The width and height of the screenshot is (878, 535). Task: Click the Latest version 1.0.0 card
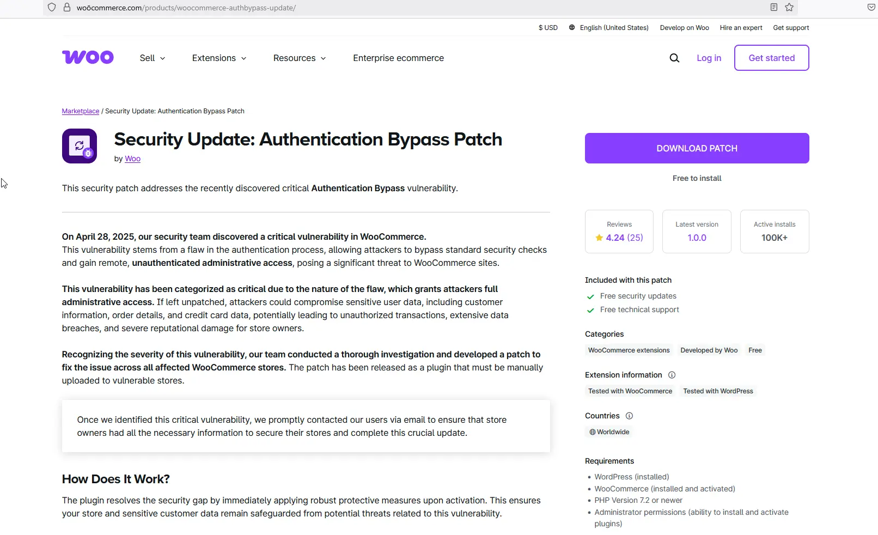point(697,232)
